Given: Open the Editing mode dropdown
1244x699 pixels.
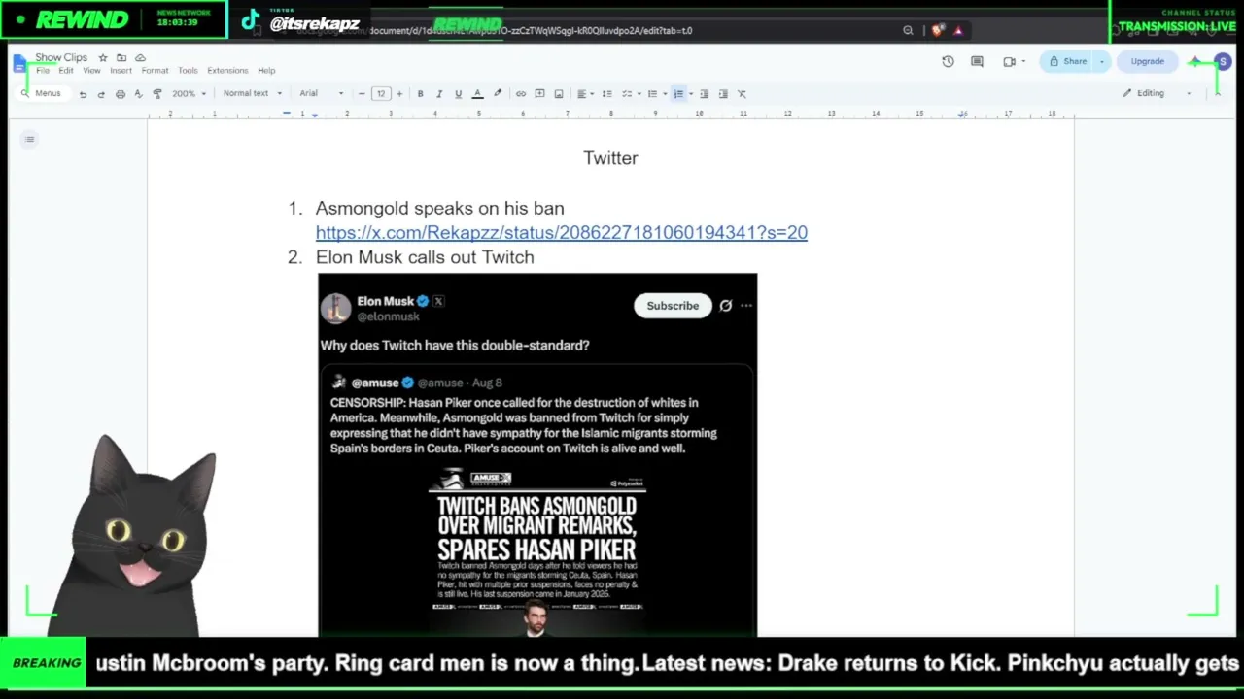Looking at the screenshot, I should point(1157,93).
